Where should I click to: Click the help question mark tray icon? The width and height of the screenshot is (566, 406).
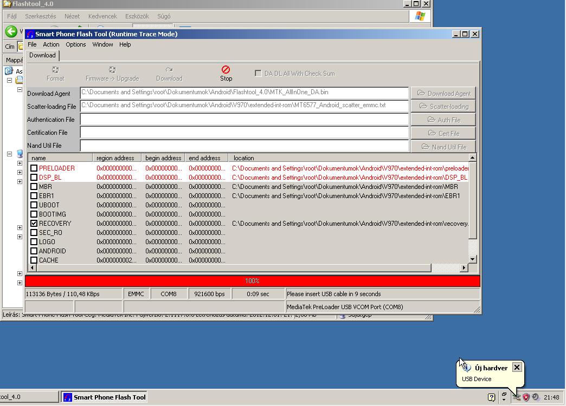coord(491,397)
